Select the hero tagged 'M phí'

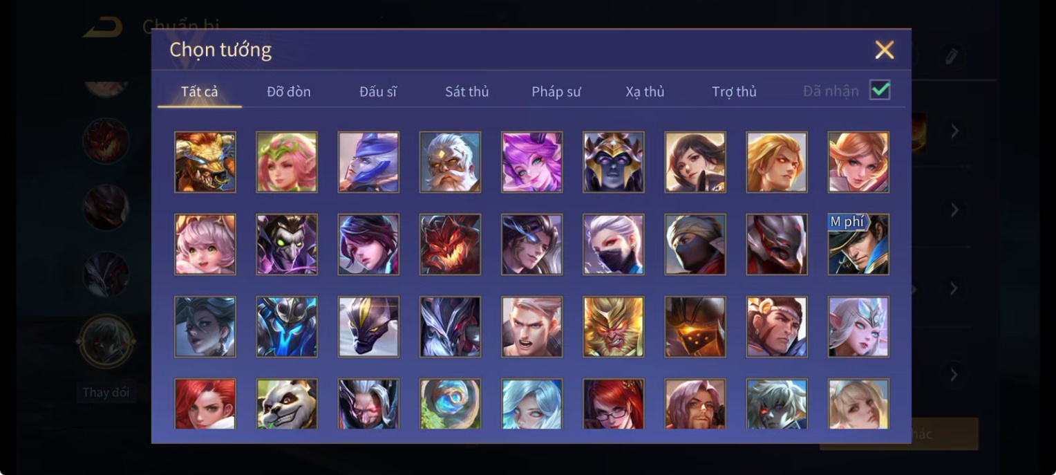858,244
